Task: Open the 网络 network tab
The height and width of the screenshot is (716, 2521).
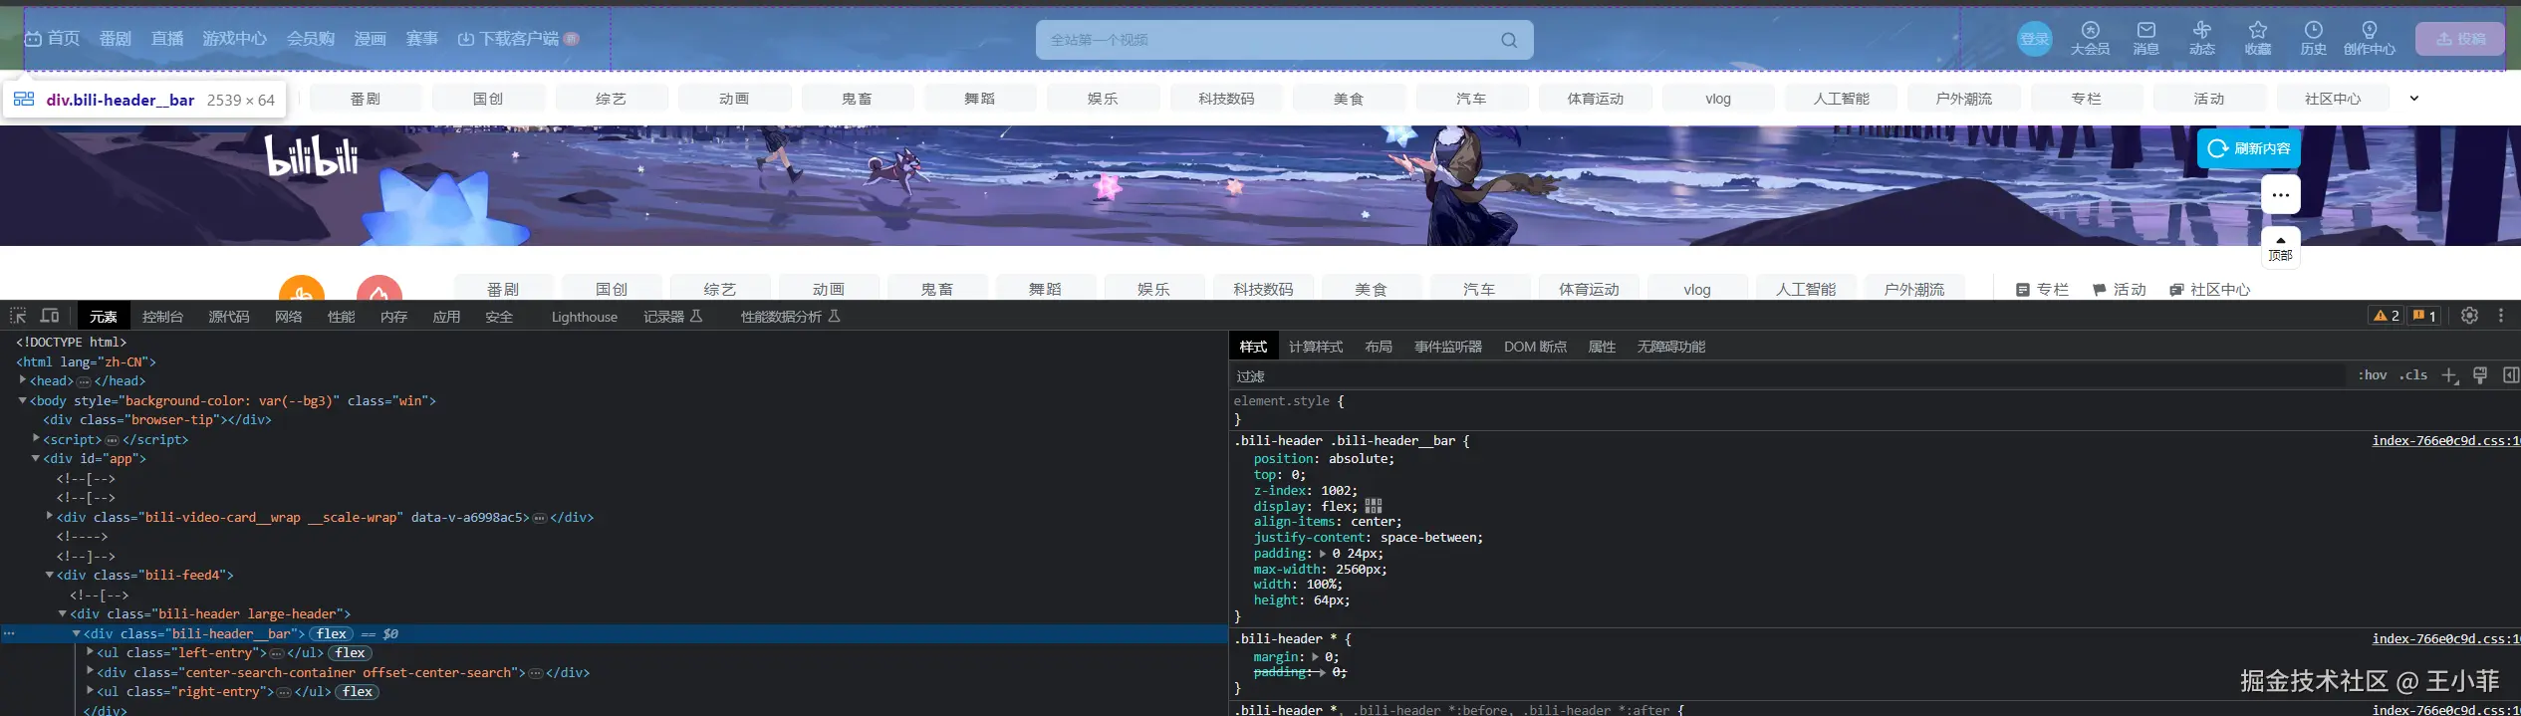Action: pos(289,317)
